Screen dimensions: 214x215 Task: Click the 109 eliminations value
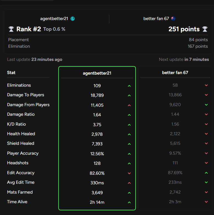tap(97, 86)
